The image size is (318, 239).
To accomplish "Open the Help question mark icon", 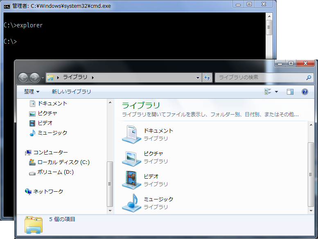I will pyautogui.click(x=304, y=92).
